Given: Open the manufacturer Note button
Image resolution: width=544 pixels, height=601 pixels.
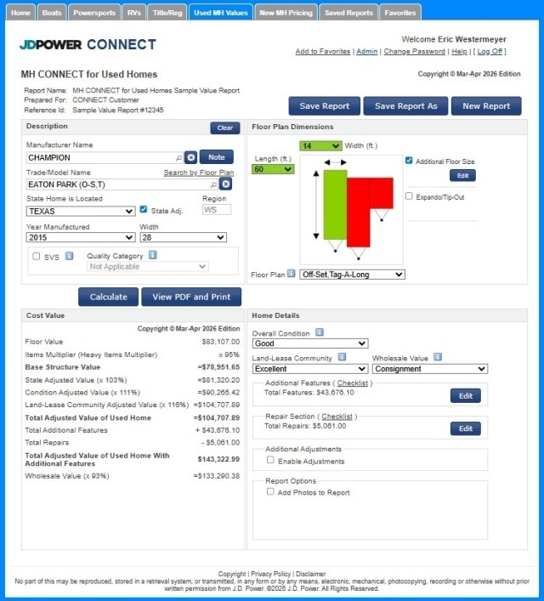Looking at the screenshot, I should click(216, 156).
